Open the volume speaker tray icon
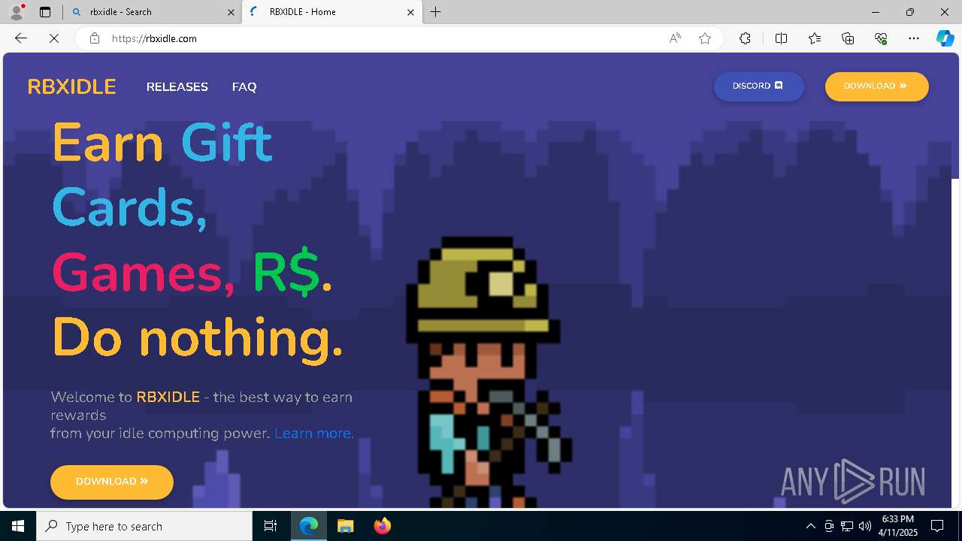The height and width of the screenshot is (541, 962). [865, 526]
